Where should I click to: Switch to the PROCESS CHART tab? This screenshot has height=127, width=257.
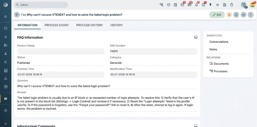pyautogui.click(x=57, y=25)
